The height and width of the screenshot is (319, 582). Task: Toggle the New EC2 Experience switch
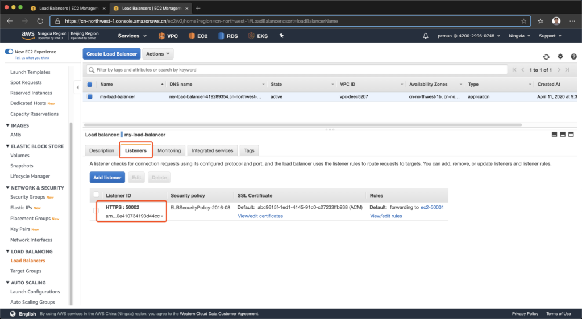coord(9,52)
